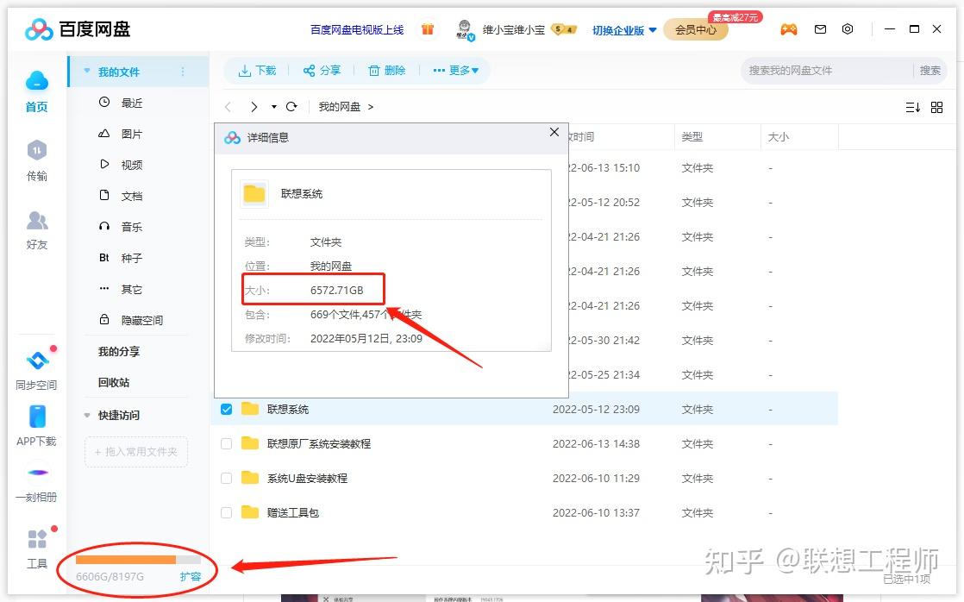Open 同步空间 sync space icon
The width and height of the screenshot is (964, 602).
pos(37,361)
